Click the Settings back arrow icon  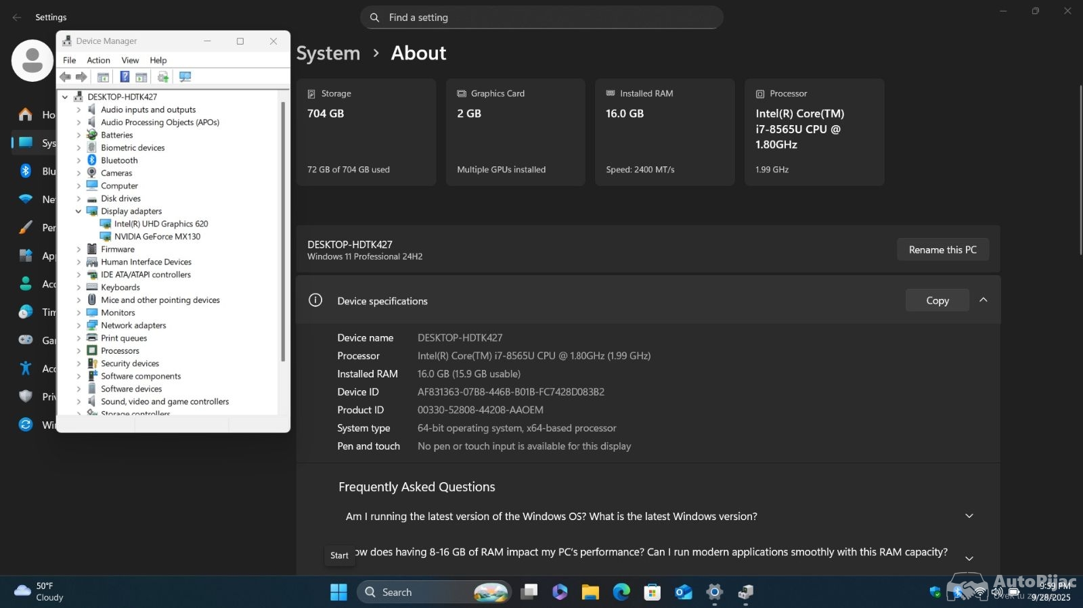tap(17, 18)
